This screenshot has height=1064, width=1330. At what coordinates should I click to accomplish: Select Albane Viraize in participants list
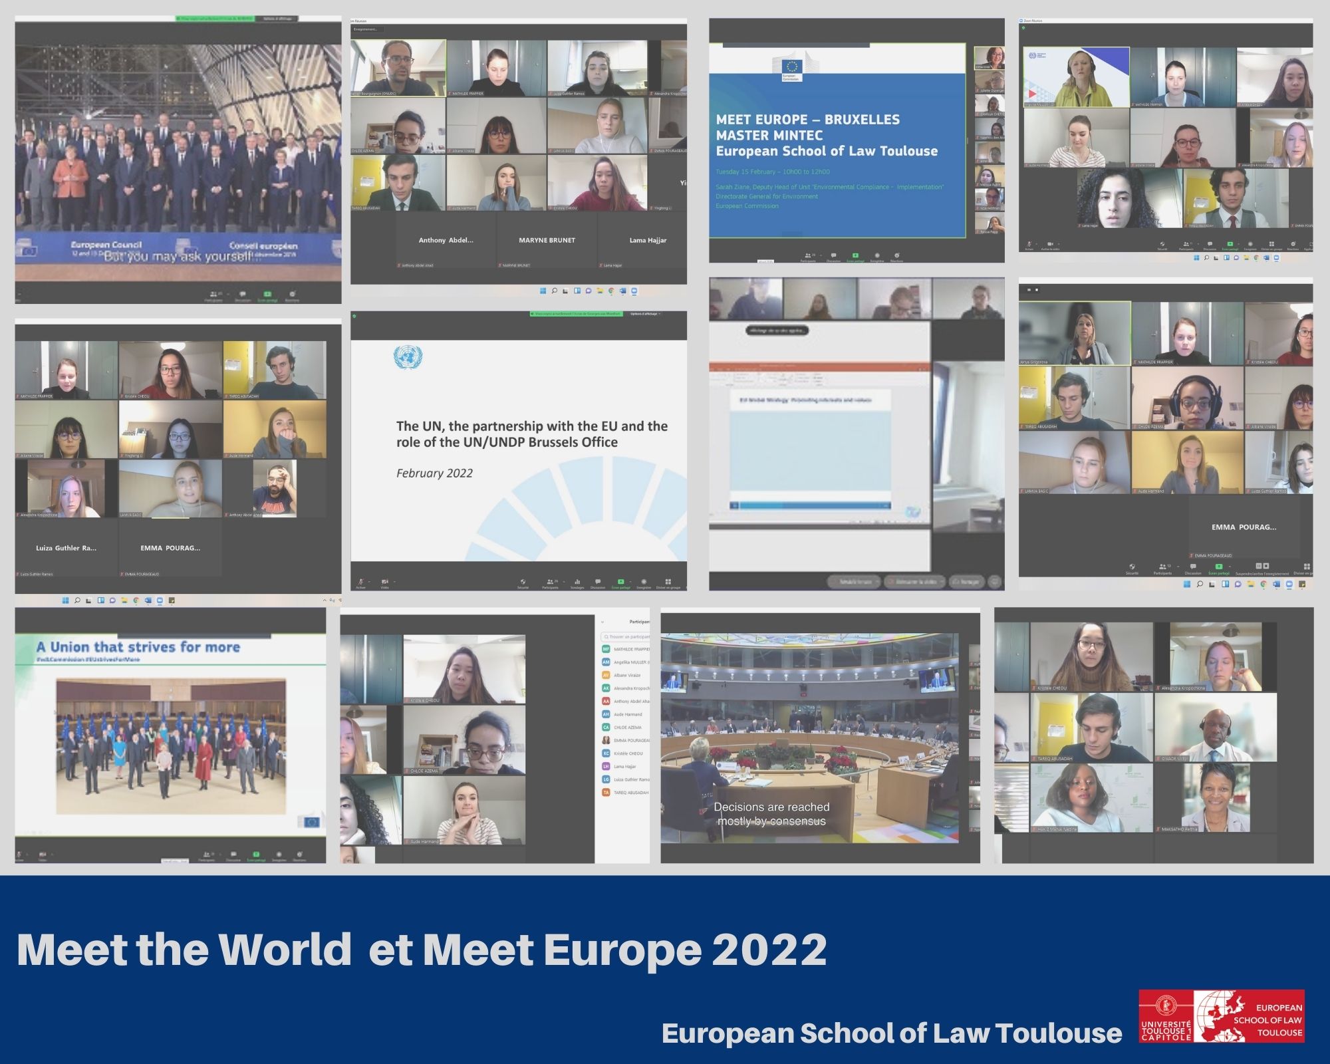click(x=626, y=675)
